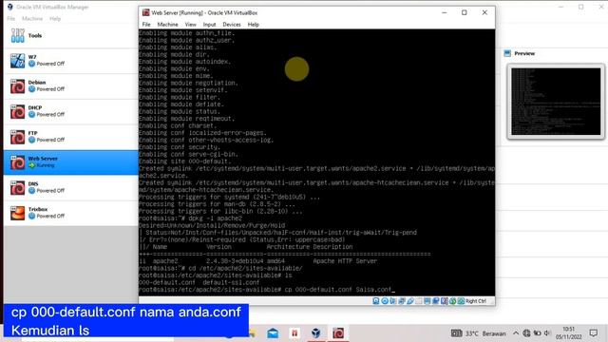Open volume control tray icon
The width and height of the screenshot is (608, 342).
(547, 333)
